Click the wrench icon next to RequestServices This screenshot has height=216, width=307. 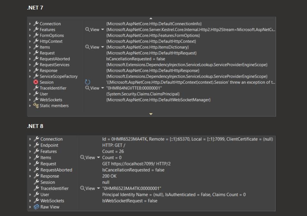(36, 64)
